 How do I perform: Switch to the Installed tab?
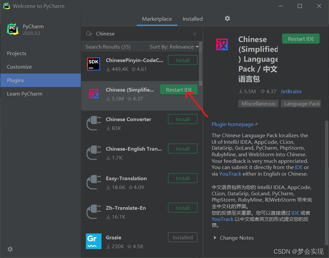coord(193,19)
